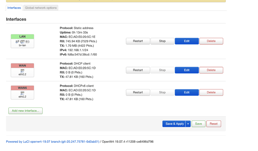
Task: Click the Add new interface button
Action: 25,111
